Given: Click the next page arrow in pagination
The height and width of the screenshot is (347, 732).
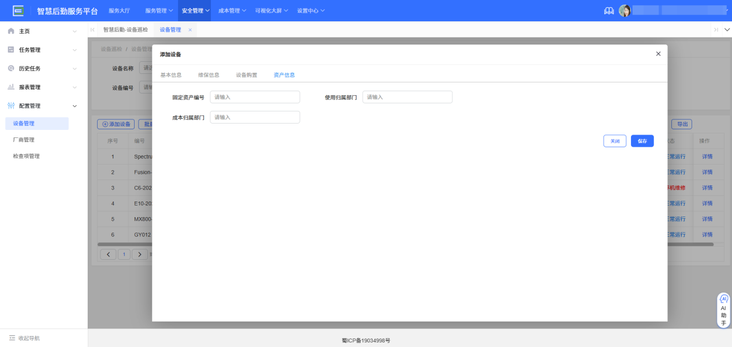Looking at the screenshot, I should 139,253.
